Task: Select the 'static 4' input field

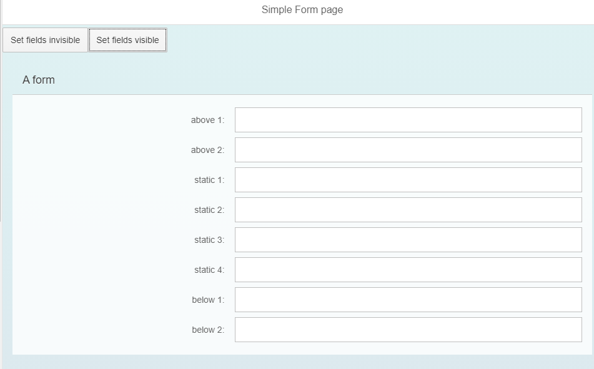Action: pos(407,269)
